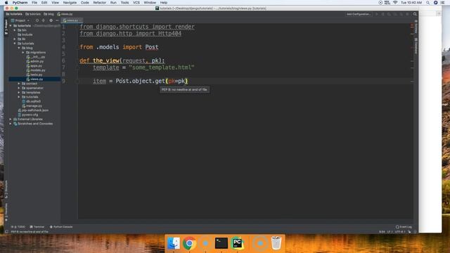Click the Spotlight search icon in menu bar
Viewport: 450px width, 253px height.
coord(428,3)
